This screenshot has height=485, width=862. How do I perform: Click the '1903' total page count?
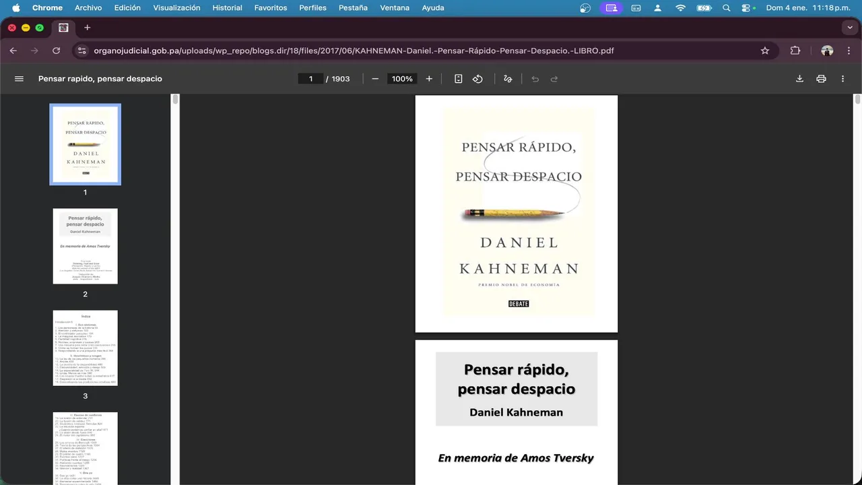341,79
